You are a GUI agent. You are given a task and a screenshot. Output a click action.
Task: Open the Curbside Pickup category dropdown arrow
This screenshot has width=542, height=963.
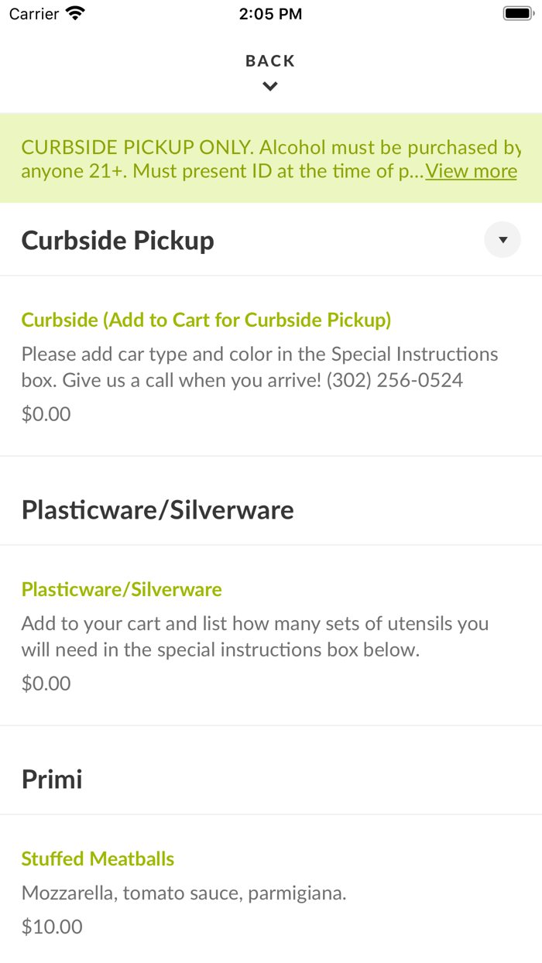tap(503, 240)
